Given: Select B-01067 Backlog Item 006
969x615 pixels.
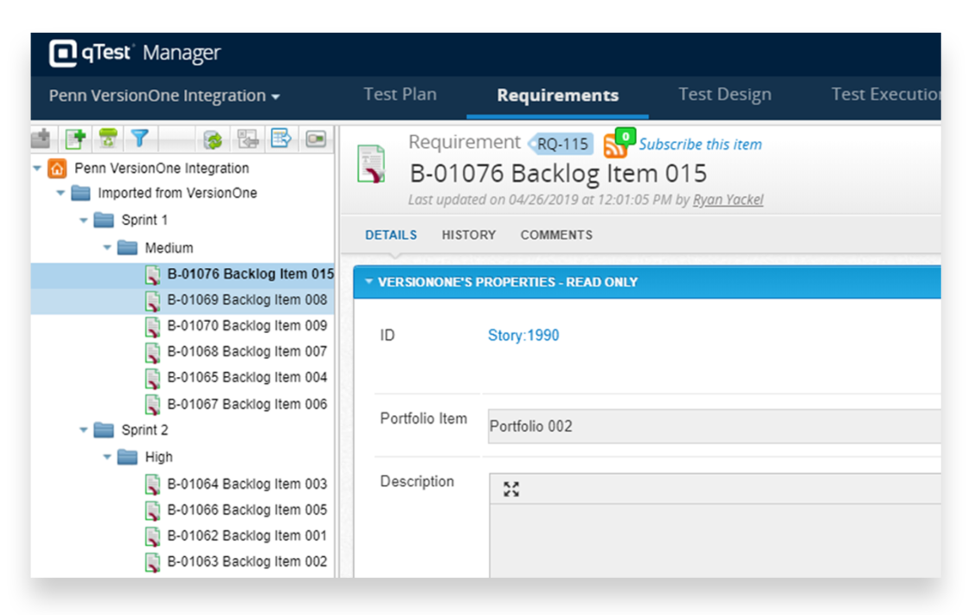Looking at the screenshot, I should pos(247,405).
